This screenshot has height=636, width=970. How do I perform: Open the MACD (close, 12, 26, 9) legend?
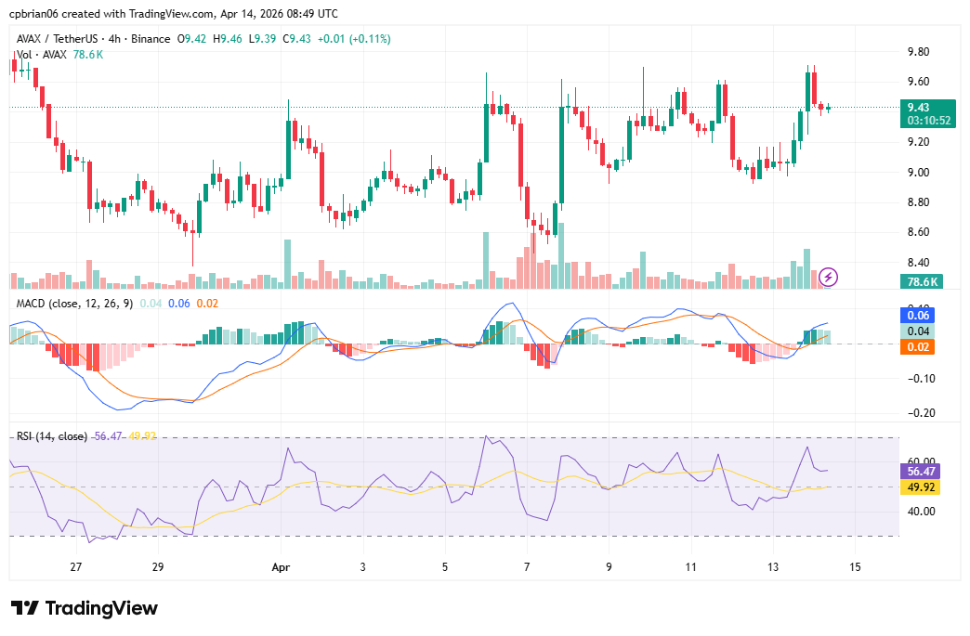tap(75, 304)
